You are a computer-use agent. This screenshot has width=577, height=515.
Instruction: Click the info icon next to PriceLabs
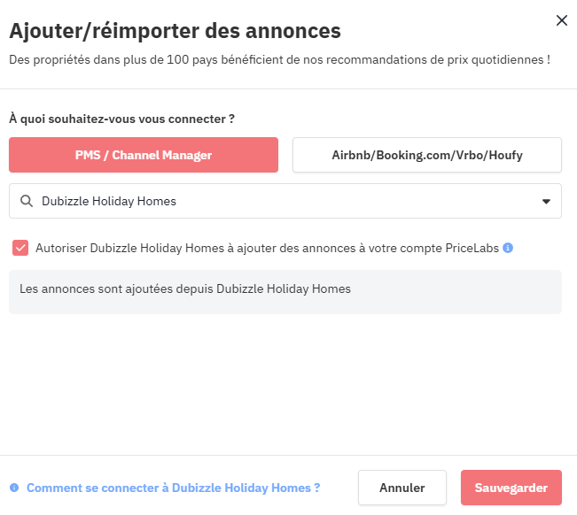(508, 248)
